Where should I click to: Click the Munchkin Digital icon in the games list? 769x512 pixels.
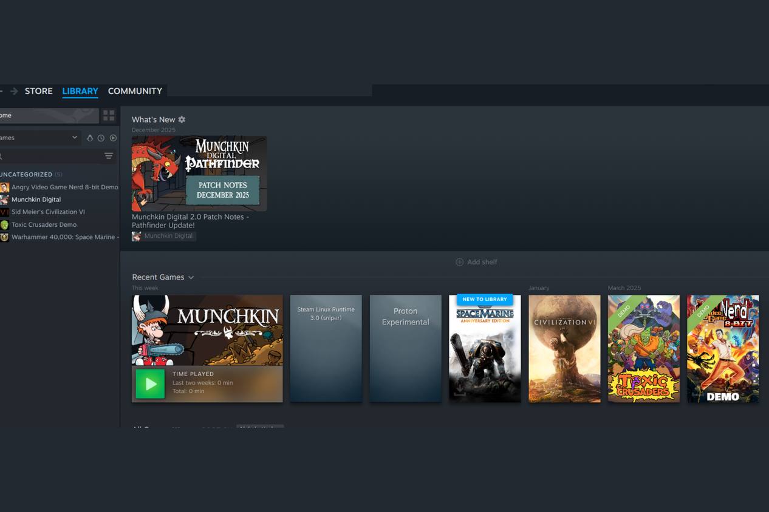click(x=4, y=200)
